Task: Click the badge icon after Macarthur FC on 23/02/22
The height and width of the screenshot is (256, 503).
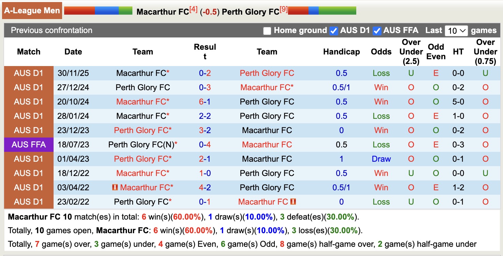Action: (293, 202)
